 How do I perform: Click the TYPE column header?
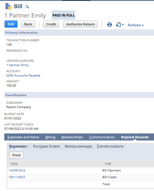(x=108, y=164)
